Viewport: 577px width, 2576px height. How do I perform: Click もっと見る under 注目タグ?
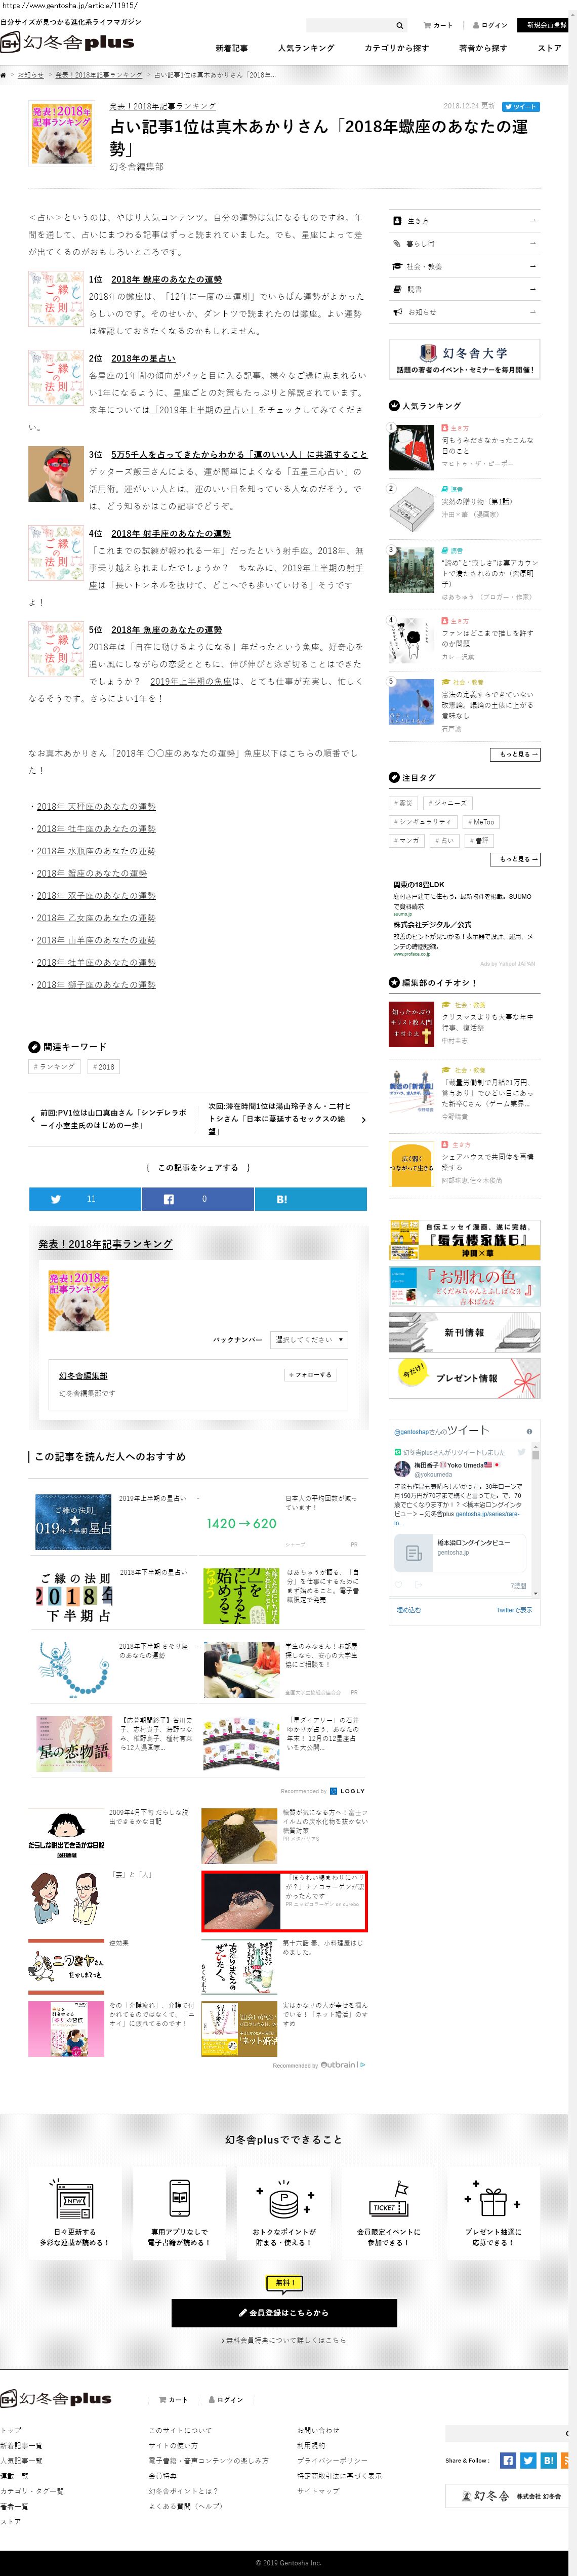pyautogui.click(x=515, y=859)
